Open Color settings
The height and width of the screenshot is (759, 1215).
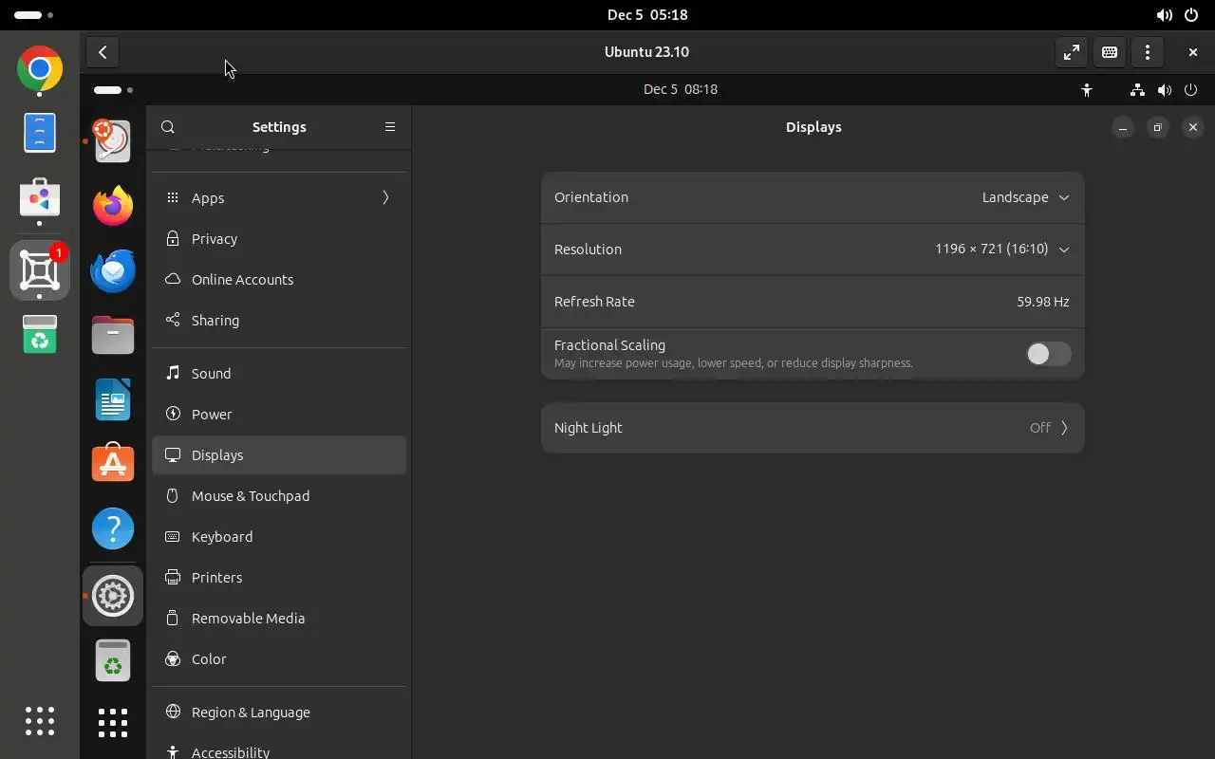(x=279, y=659)
